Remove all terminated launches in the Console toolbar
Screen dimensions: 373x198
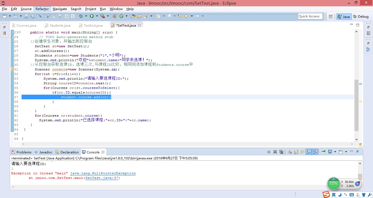(282, 152)
